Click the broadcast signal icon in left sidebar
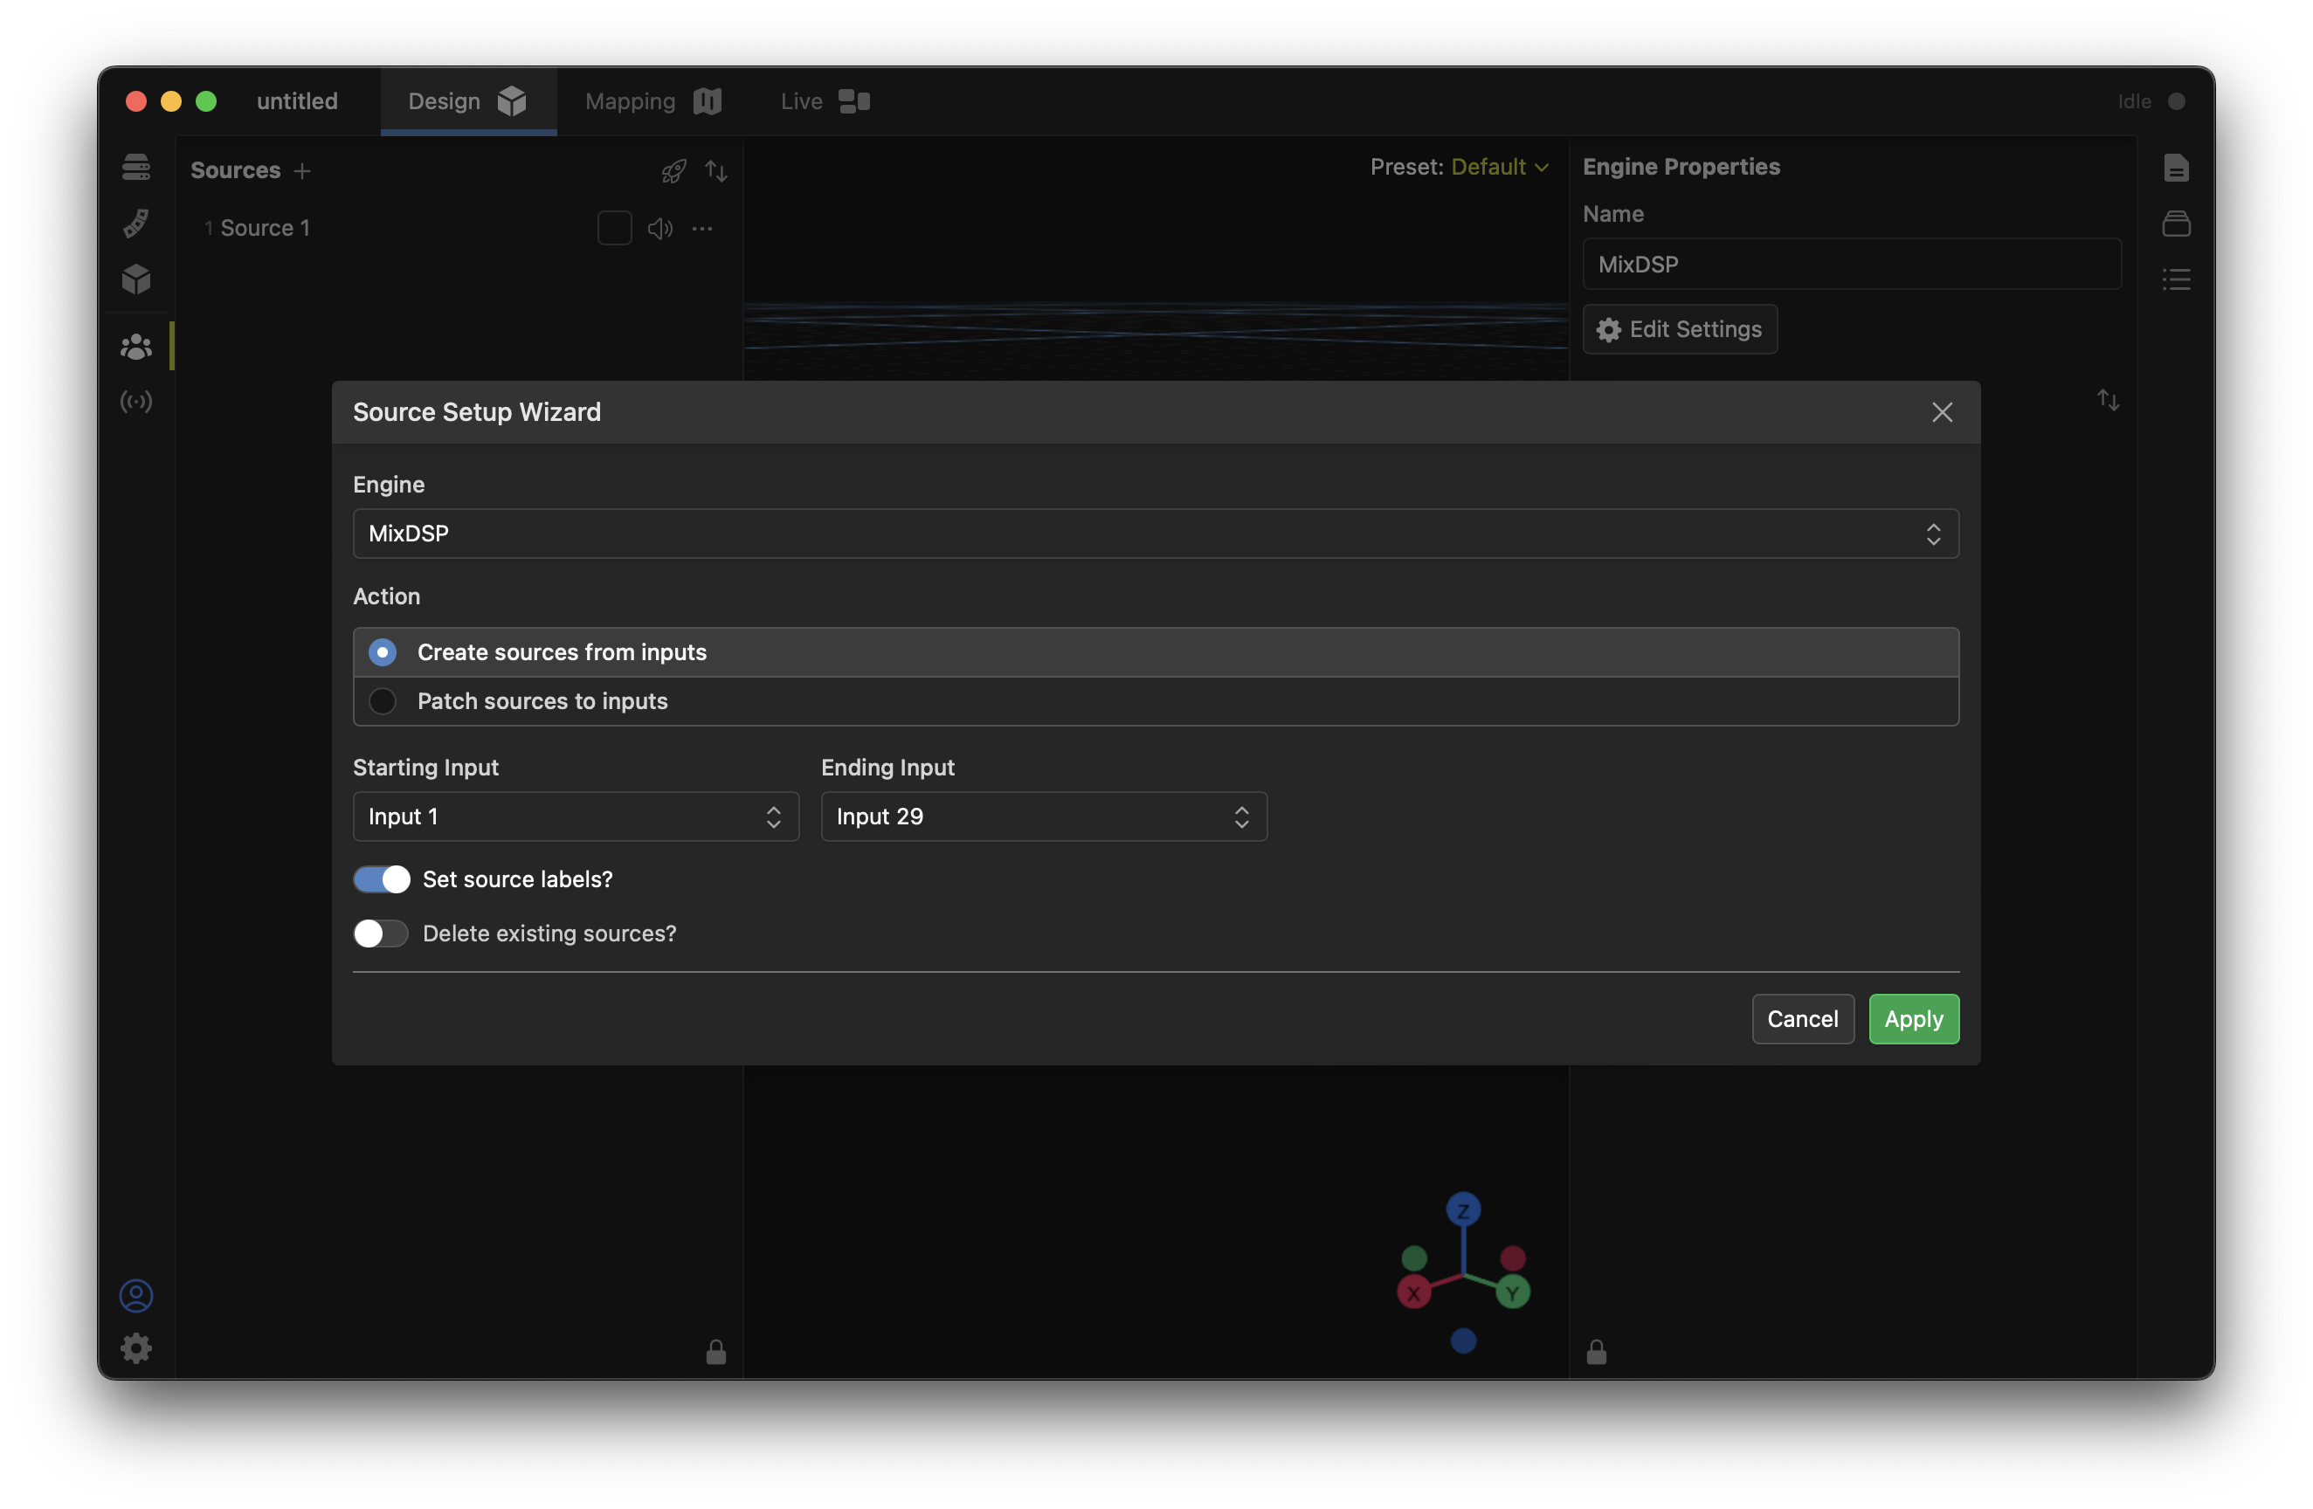 (x=136, y=402)
